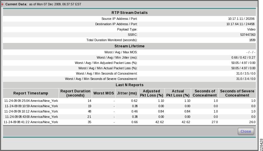The width and height of the screenshot is (263, 151).
Task: Click the Last N Reports section header
Action: point(130,85)
